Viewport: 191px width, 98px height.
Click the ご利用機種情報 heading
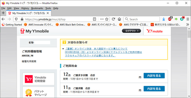[32, 52]
